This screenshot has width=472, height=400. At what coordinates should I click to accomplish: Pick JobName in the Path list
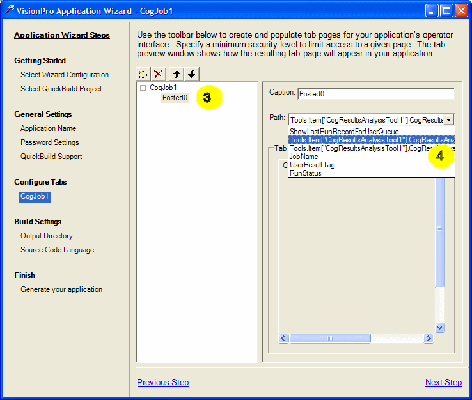(304, 157)
